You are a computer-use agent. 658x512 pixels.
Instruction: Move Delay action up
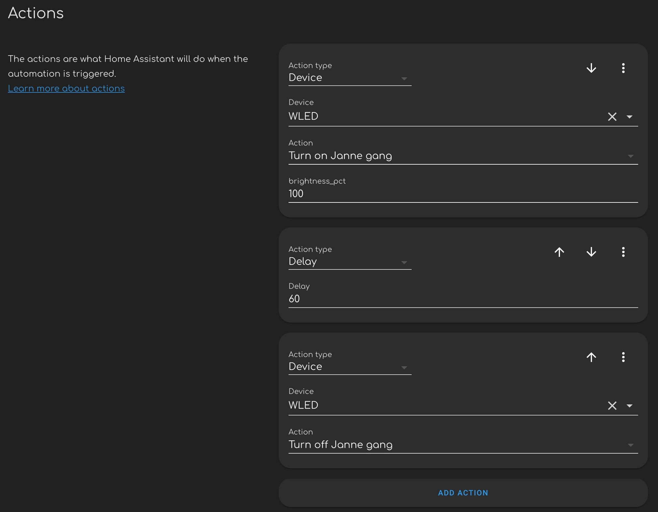[559, 252]
